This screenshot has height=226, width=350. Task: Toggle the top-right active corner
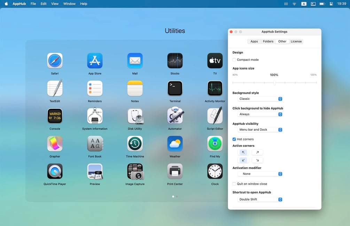pyautogui.click(x=257, y=152)
